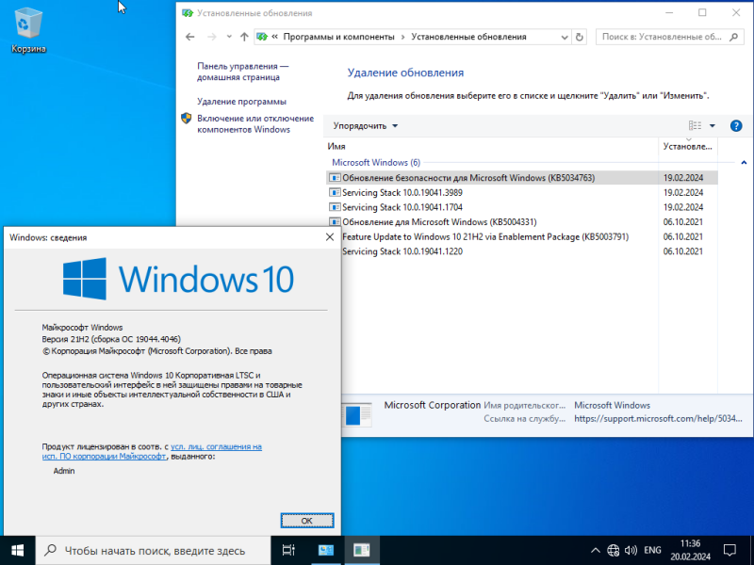Open the taskbar clock and calendar

[691, 551]
